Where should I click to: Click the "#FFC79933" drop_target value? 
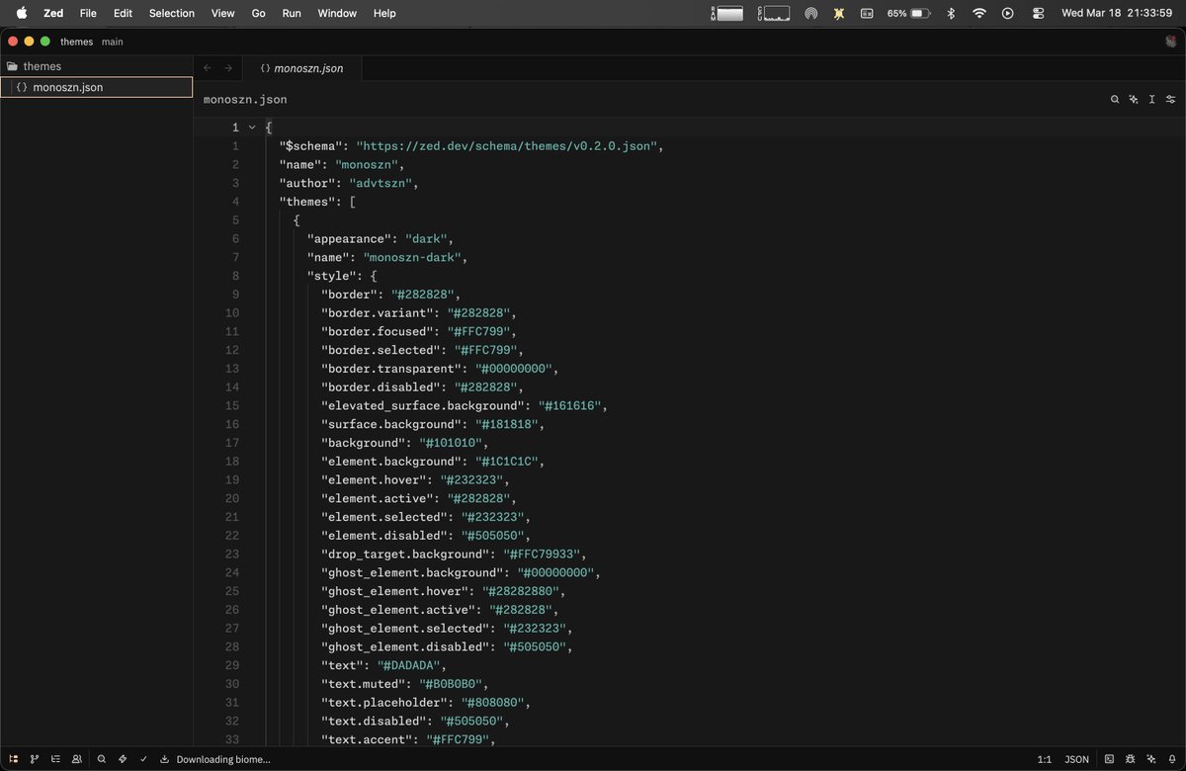pos(543,555)
